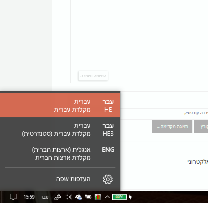Viewport: 208px width, 203px height.
Task: Open the volume speaker icon
Action: click(x=69, y=197)
